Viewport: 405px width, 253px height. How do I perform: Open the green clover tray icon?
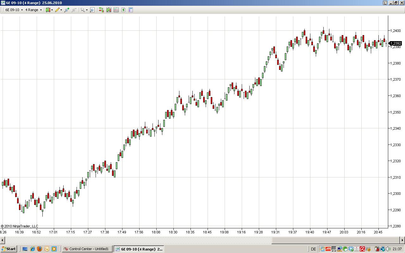click(345, 249)
